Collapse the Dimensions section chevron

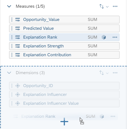click(9, 73)
